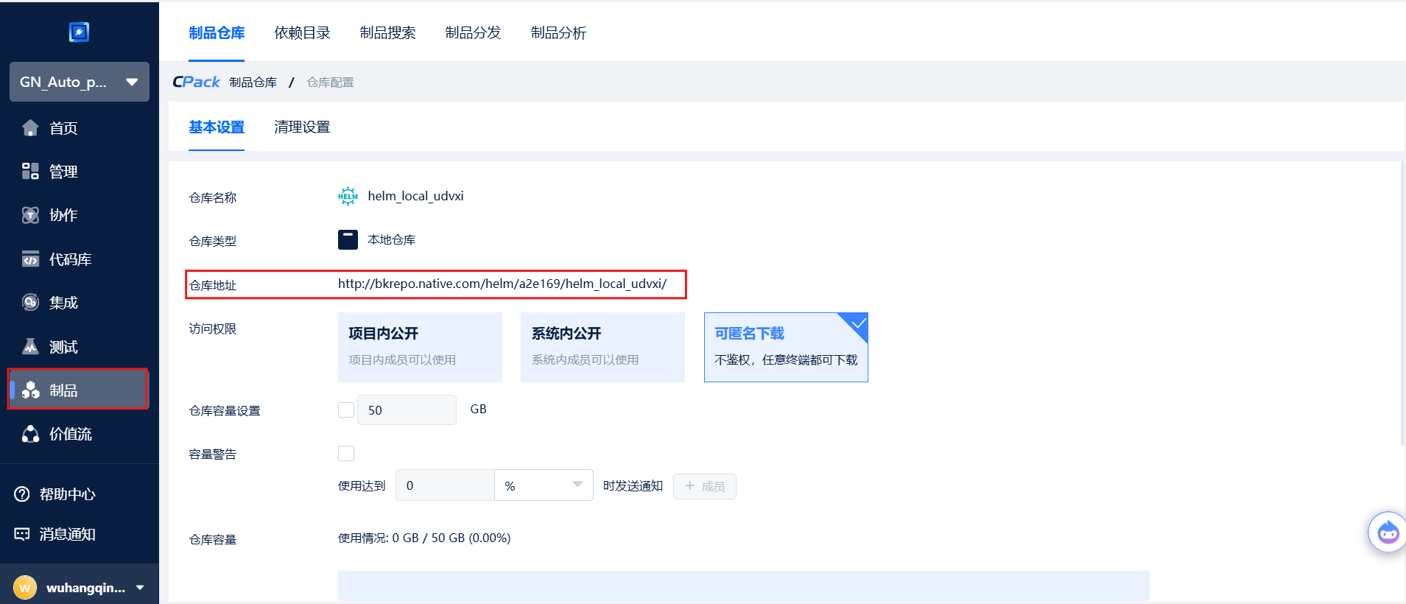Viewport: 1406px width, 604px height.
Task: Click the home icon in sidebar
Action: [30, 128]
